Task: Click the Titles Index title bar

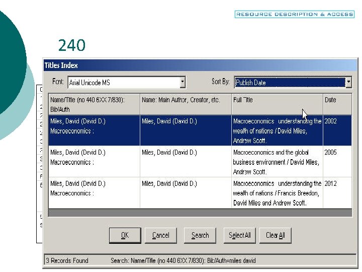Action: click(x=200, y=65)
